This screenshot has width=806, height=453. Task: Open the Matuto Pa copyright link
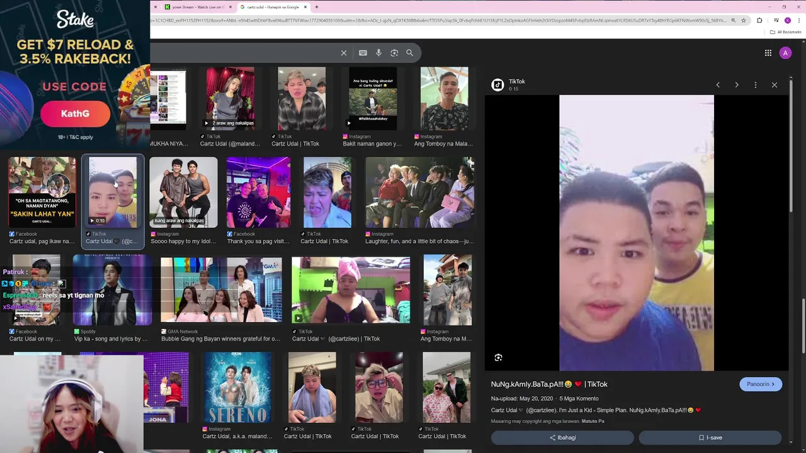[x=593, y=421]
